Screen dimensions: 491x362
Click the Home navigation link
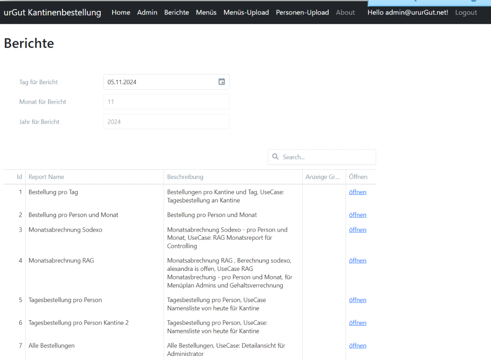pos(121,13)
